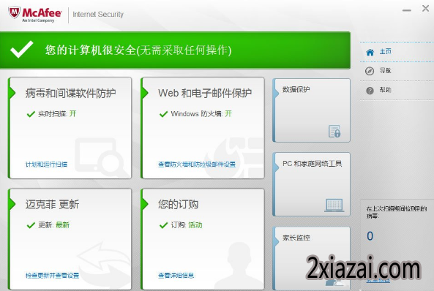
Task: Click the green check beside Windows 防火墙
Action: tap(164, 114)
